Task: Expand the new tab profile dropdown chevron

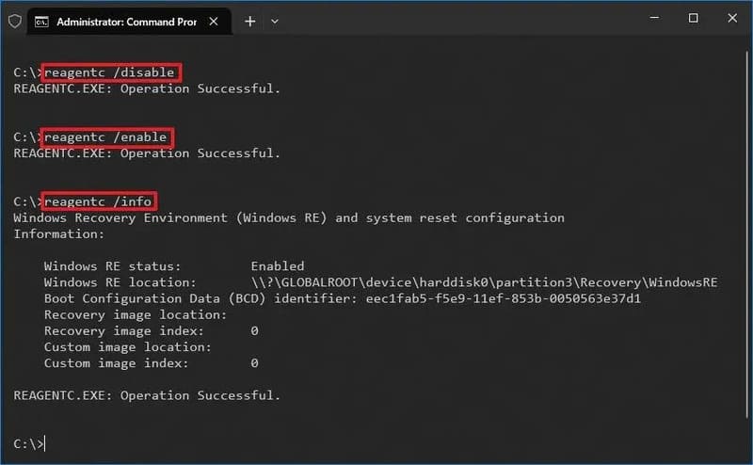Action: click(x=275, y=21)
